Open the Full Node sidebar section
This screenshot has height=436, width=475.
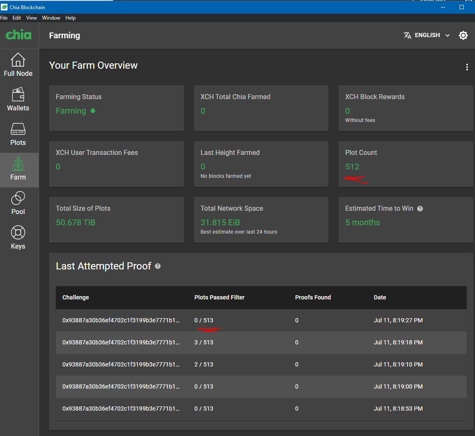pyautogui.click(x=18, y=65)
